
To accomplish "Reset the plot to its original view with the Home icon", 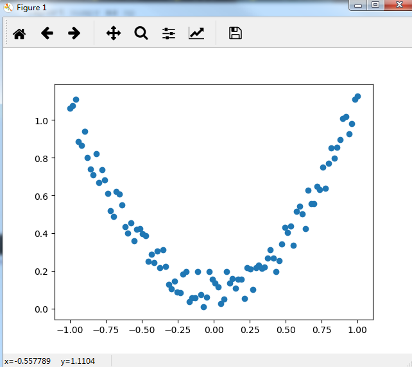I will (x=19, y=33).
